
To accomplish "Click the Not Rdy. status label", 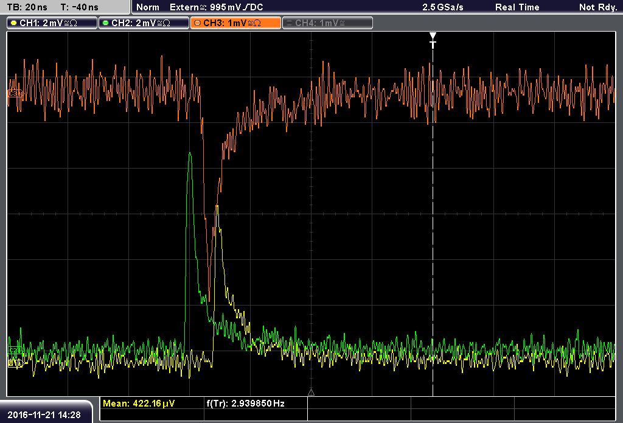I will [x=598, y=7].
